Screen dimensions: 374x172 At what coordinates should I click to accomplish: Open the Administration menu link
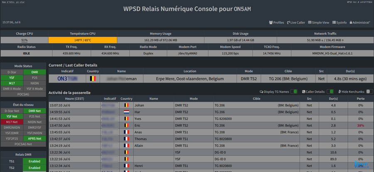coord(360,23)
